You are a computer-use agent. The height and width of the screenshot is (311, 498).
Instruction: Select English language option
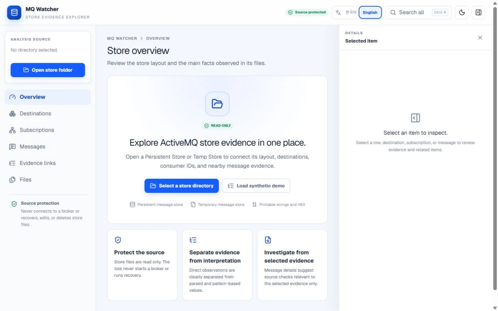(x=370, y=12)
